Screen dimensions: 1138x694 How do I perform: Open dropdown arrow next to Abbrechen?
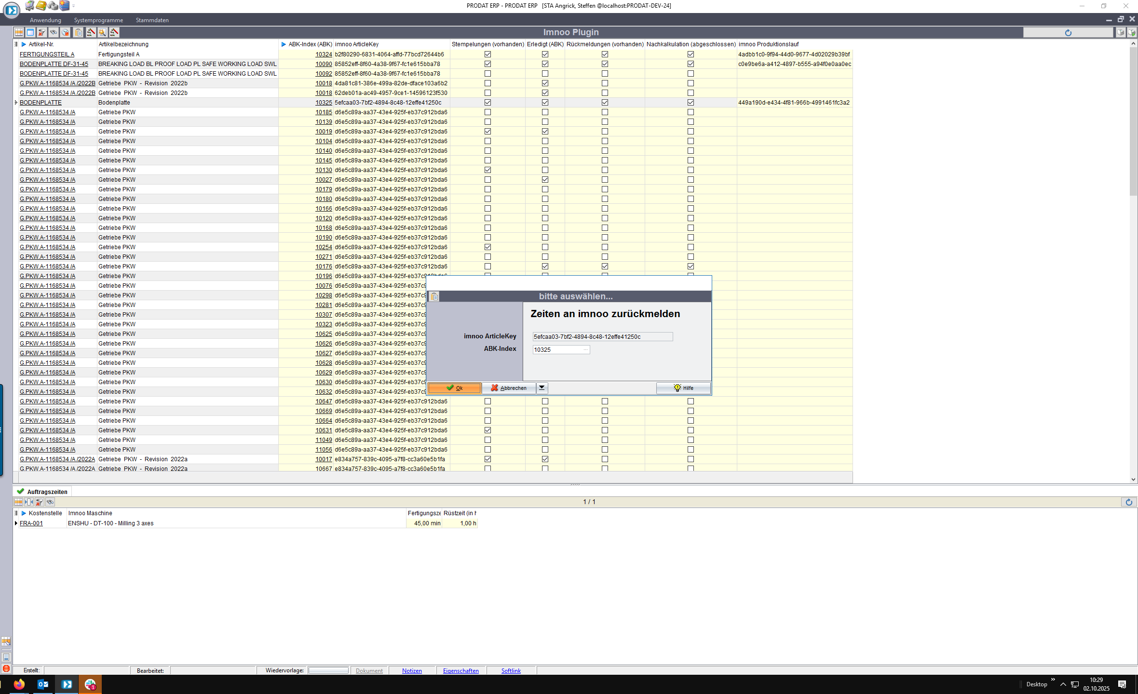point(542,388)
